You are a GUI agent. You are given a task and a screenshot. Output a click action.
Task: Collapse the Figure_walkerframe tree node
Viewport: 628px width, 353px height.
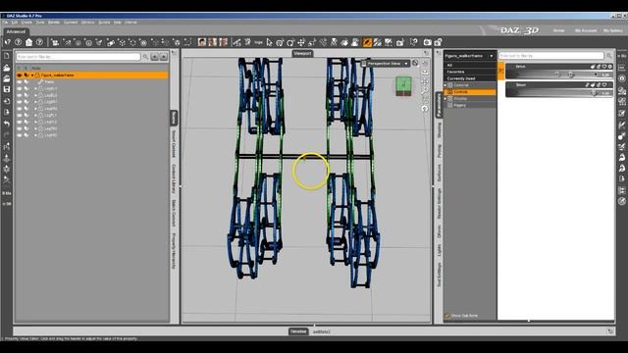point(32,76)
